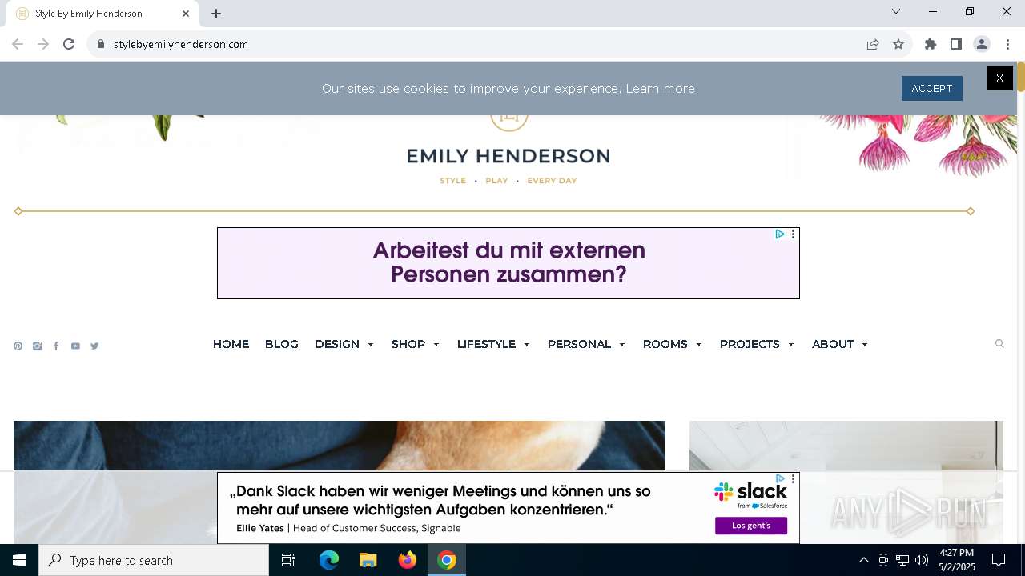Image resolution: width=1025 pixels, height=576 pixels.
Task: Bookmark this page with the star
Action: tap(898, 44)
